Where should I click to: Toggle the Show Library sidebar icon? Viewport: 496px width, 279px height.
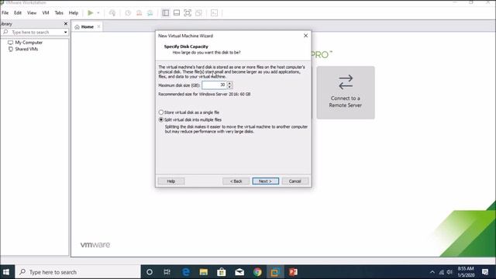click(x=166, y=13)
